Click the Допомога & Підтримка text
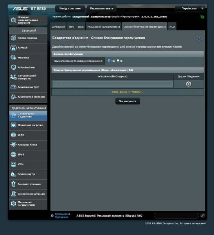Viewport: 214px width, 235px height. click(62, 215)
